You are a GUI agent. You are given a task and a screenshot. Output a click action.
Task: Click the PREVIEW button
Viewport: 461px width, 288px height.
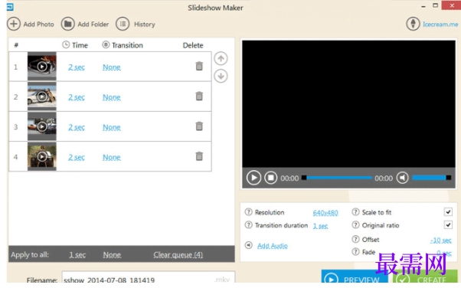pyautogui.click(x=355, y=277)
